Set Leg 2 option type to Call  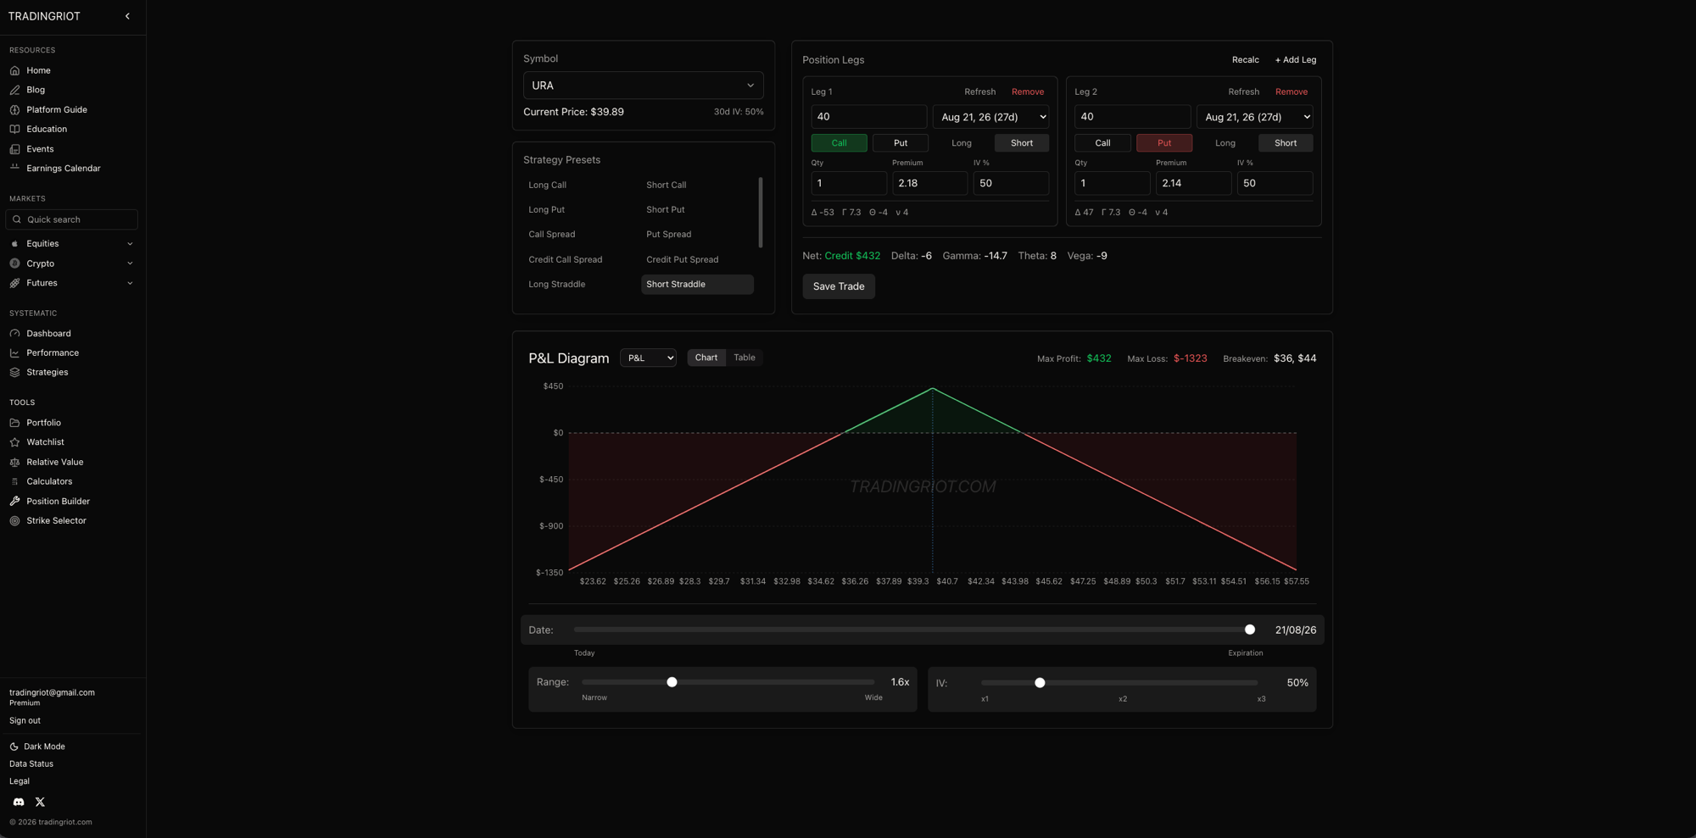click(x=1102, y=142)
